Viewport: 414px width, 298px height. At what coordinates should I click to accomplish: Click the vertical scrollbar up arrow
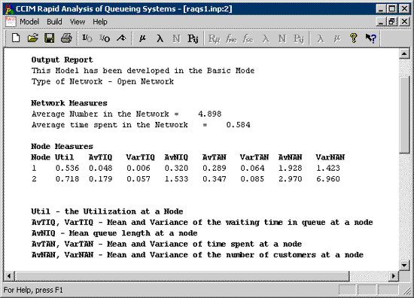404,53
